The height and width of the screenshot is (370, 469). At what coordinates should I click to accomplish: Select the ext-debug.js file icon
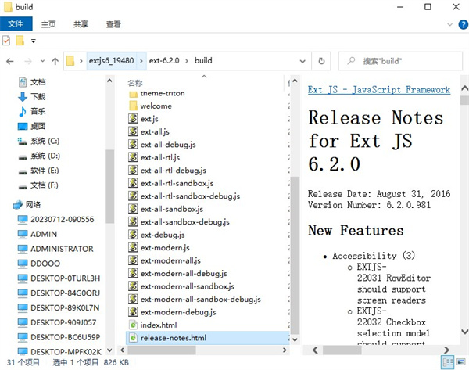tap(133, 235)
